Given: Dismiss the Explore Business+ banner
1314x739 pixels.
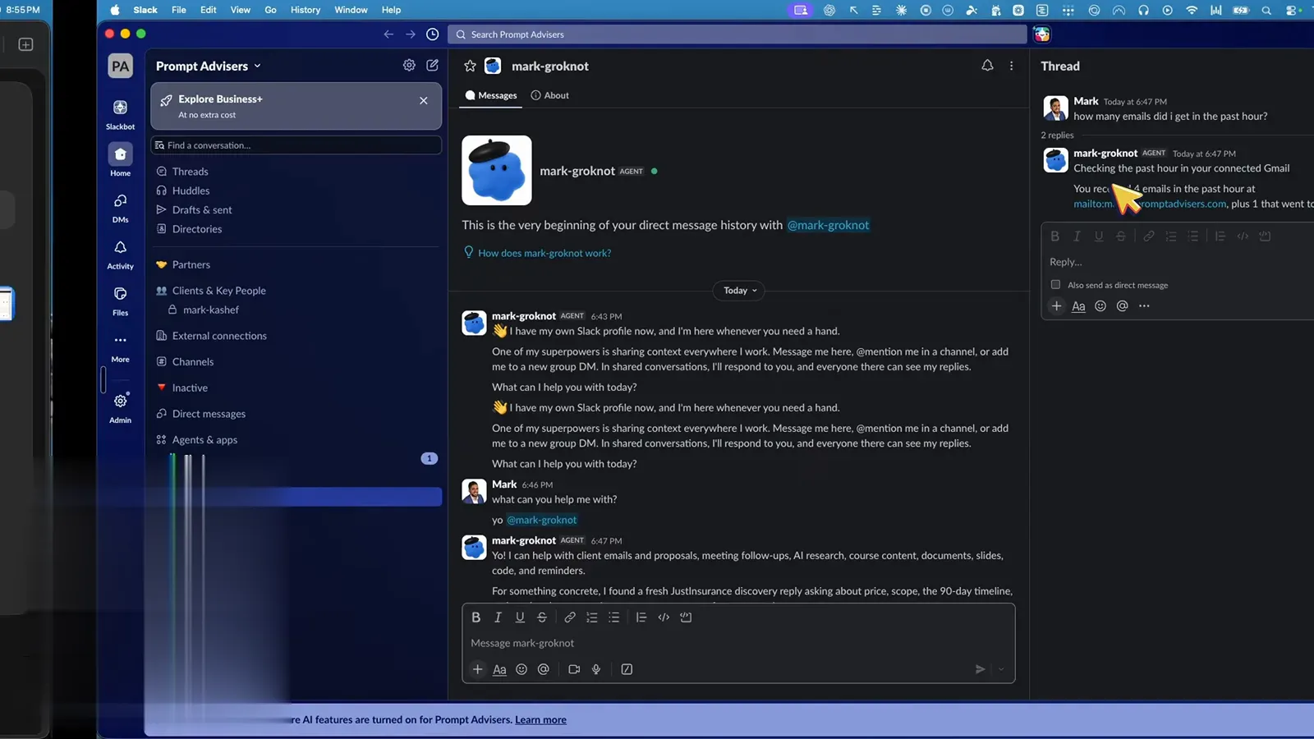Looking at the screenshot, I should pyautogui.click(x=424, y=100).
